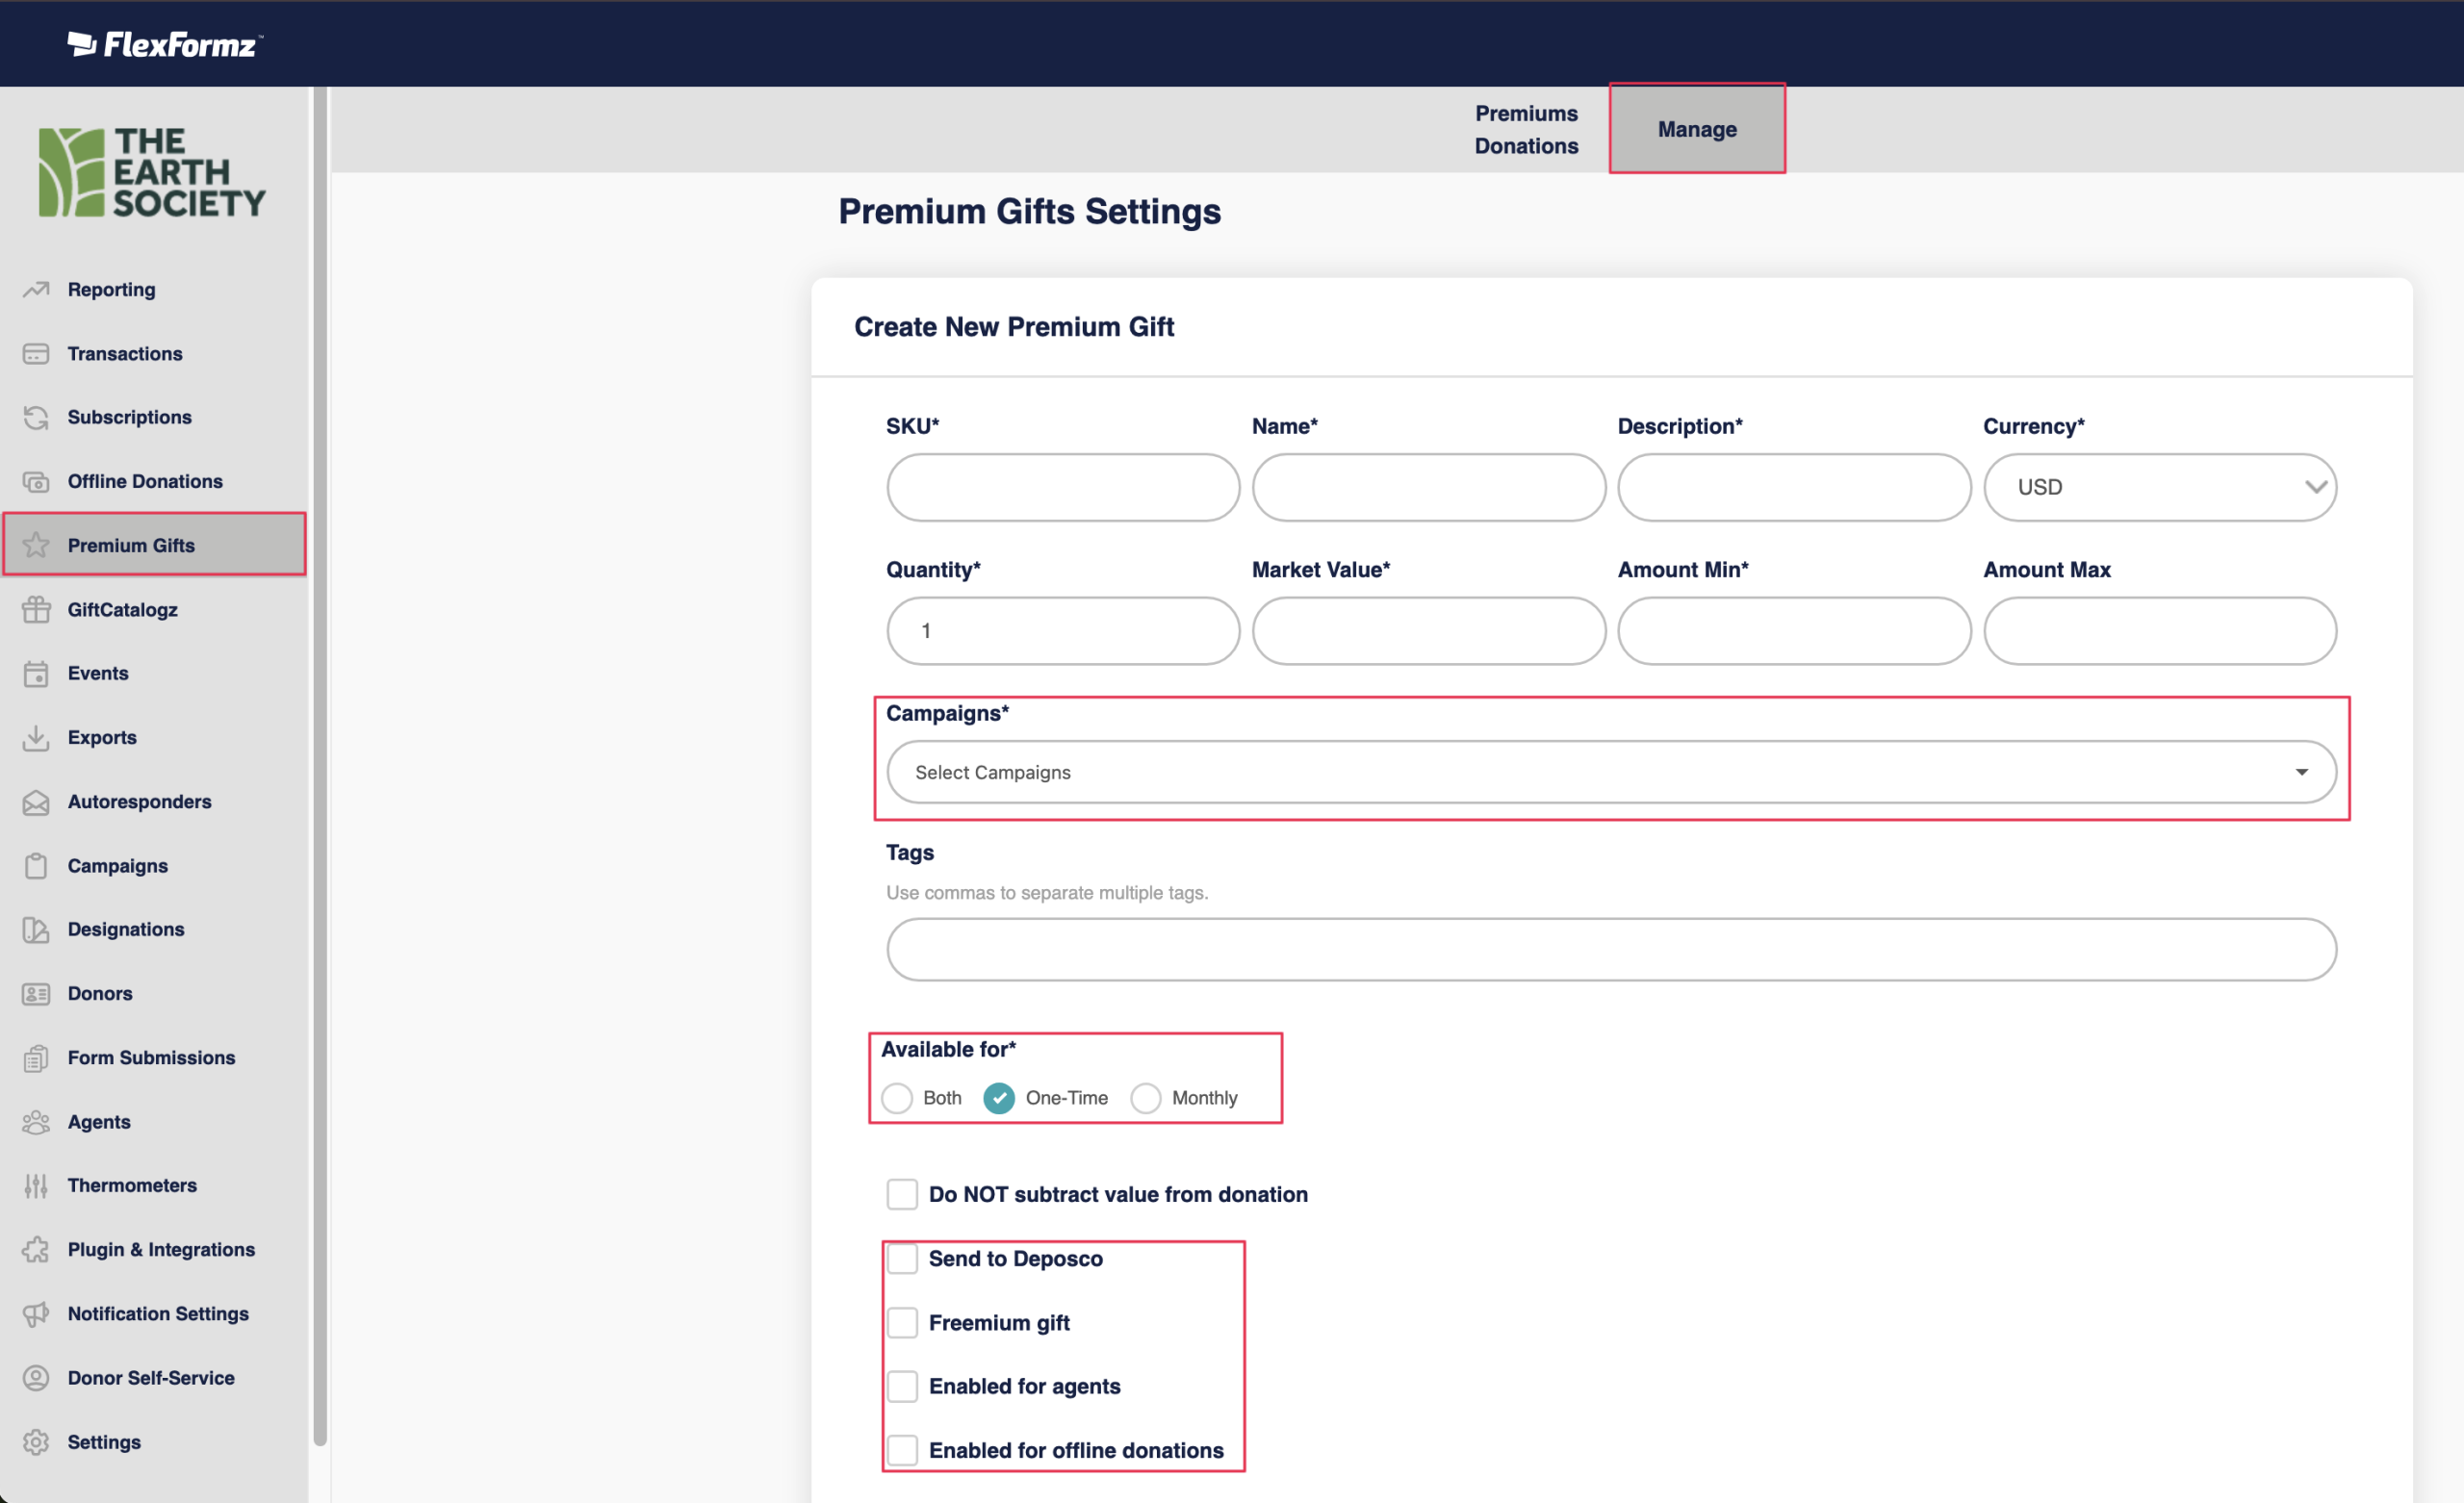
Task: Open the Currency USD dropdown
Action: click(x=2159, y=487)
